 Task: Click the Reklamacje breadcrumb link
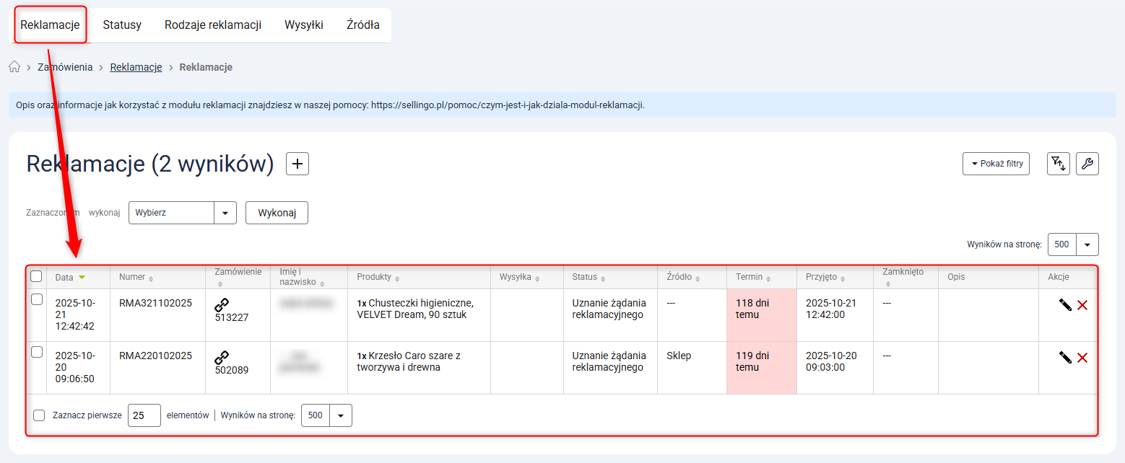pyautogui.click(x=136, y=67)
